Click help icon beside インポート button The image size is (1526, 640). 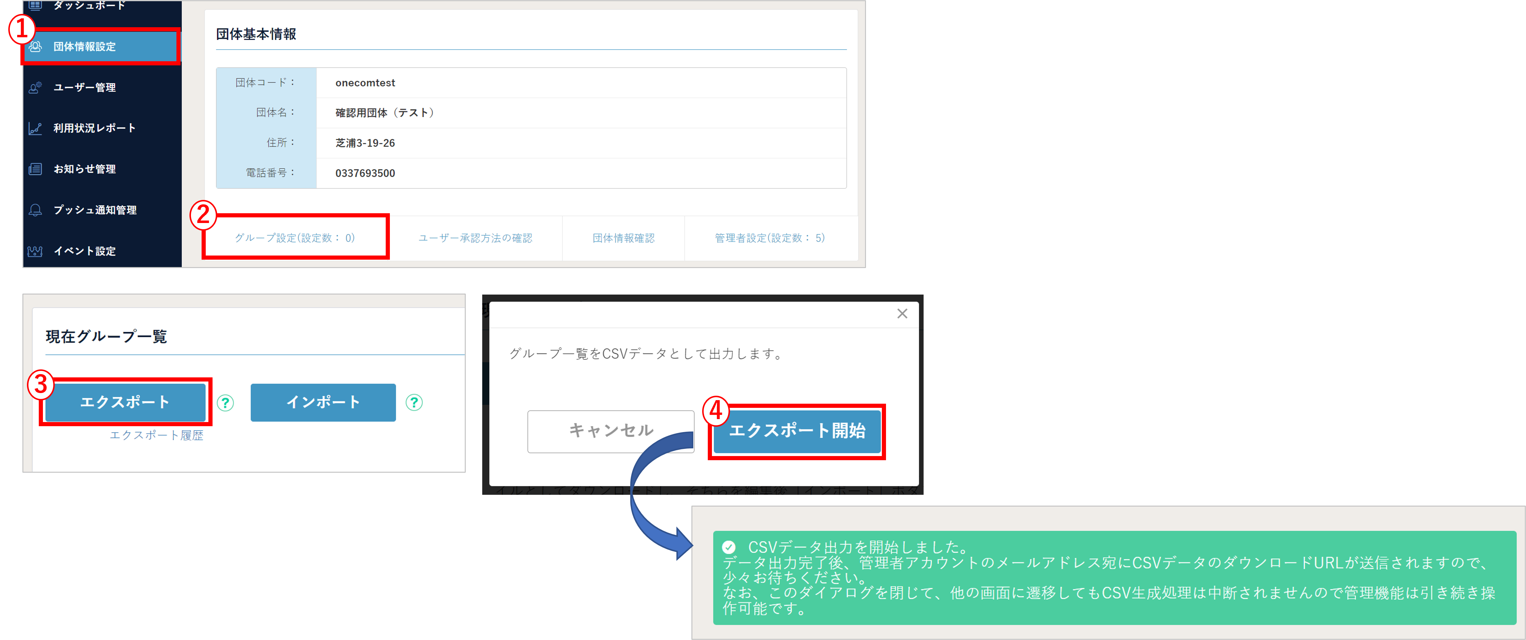414,403
